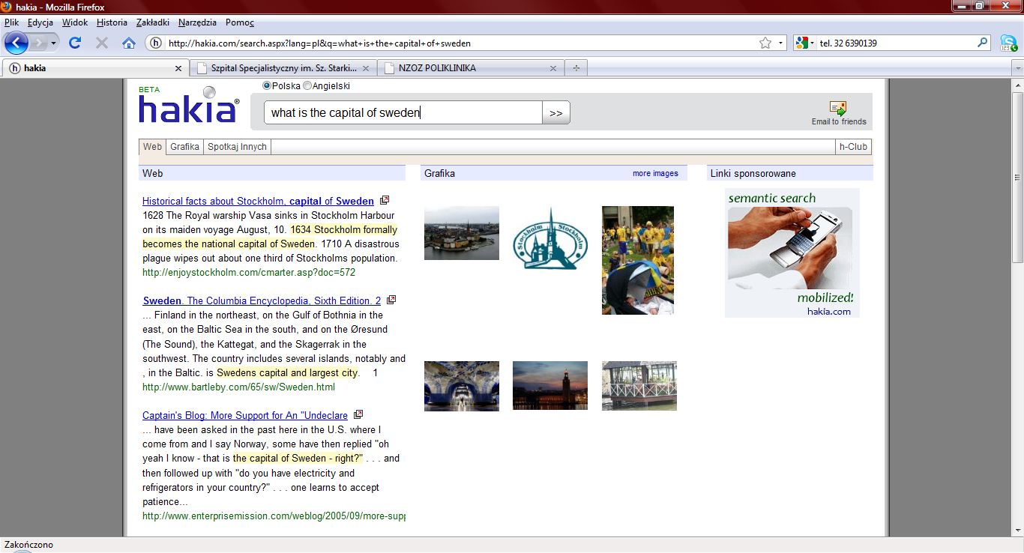Open the Captain's Blog result link

245,415
